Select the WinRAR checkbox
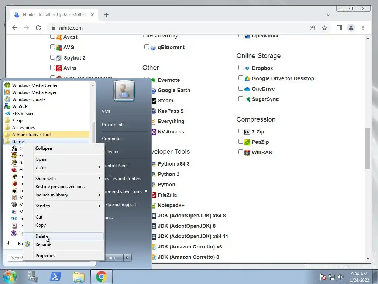The width and height of the screenshot is (378, 284). coord(241,152)
